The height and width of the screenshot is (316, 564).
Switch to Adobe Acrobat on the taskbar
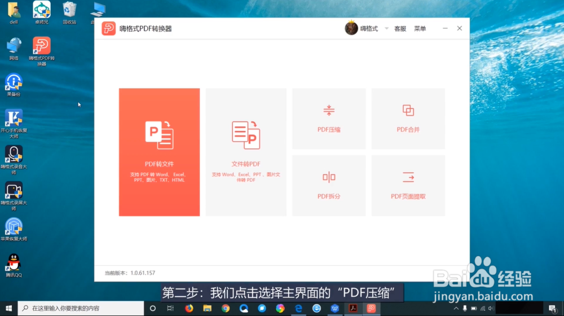[353, 309]
